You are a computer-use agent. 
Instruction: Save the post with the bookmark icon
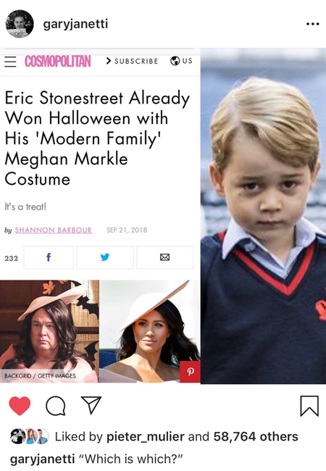309,406
